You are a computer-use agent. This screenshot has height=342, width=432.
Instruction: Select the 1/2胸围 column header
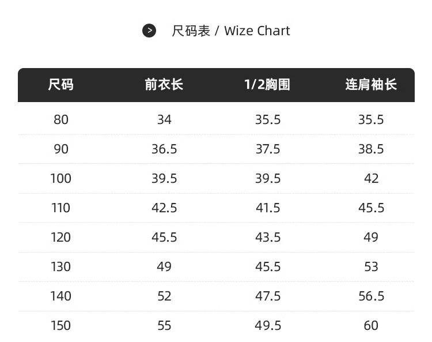pyautogui.click(x=267, y=84)
